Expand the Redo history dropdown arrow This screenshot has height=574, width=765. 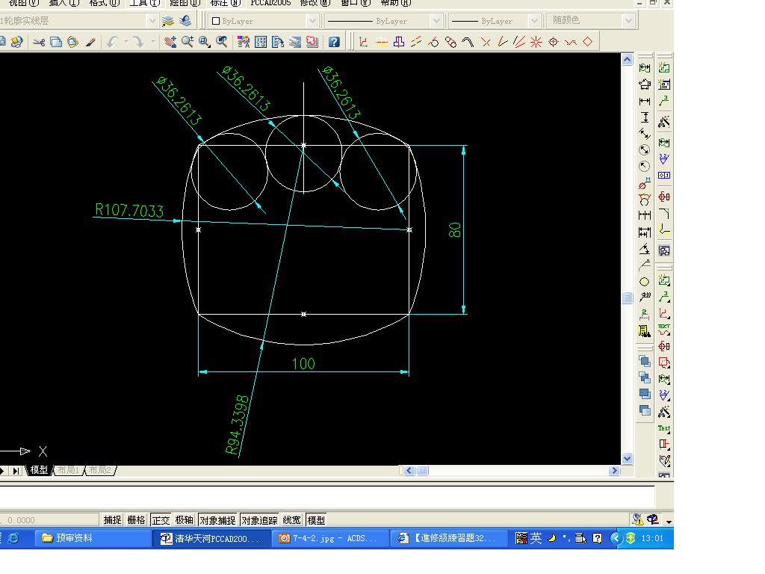tap(152, 43)
